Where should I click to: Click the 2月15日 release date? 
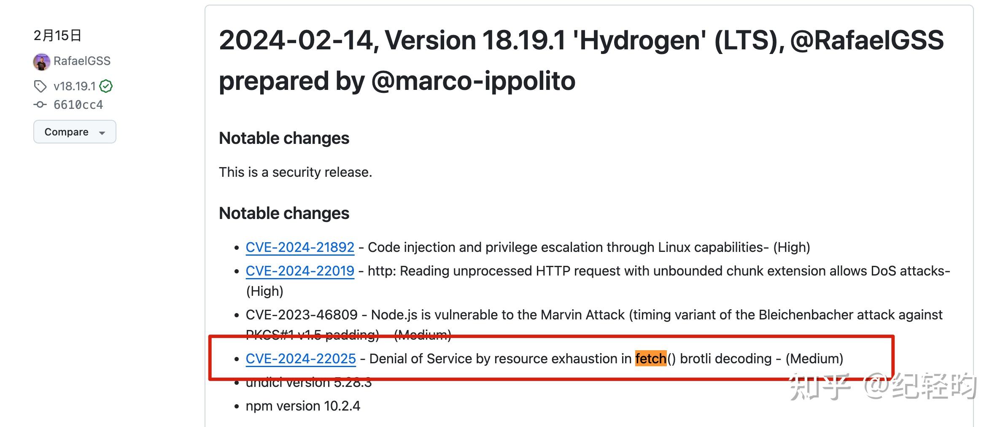(x=57, y=35)
